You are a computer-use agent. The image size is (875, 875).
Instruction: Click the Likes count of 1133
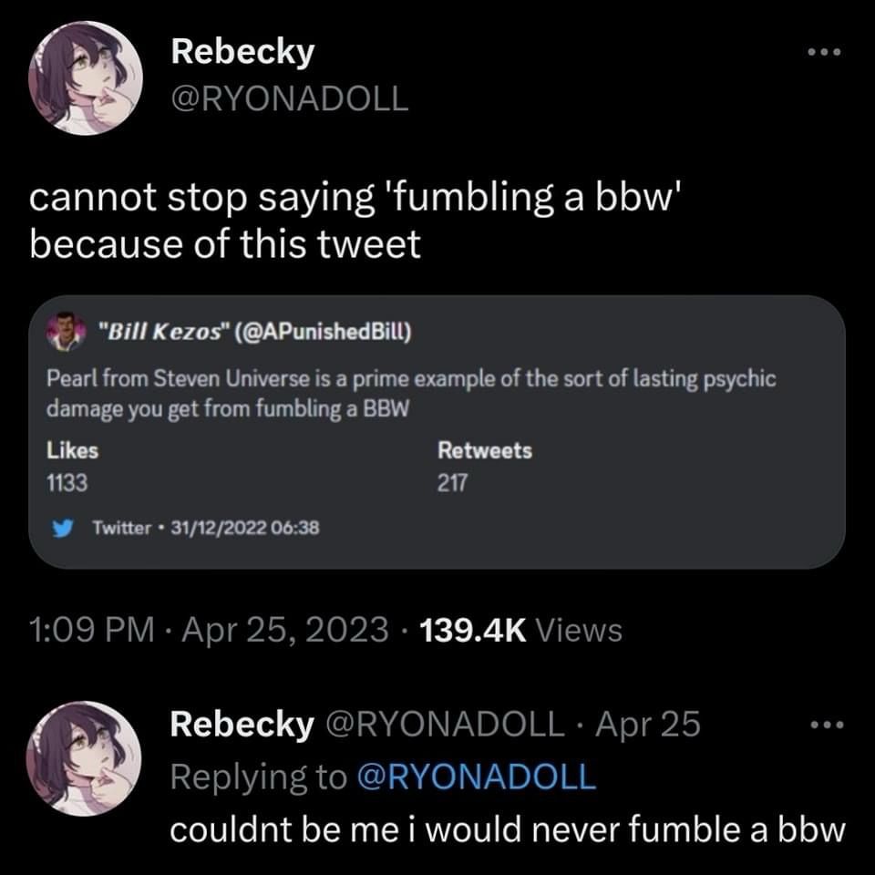pos(67,484)
